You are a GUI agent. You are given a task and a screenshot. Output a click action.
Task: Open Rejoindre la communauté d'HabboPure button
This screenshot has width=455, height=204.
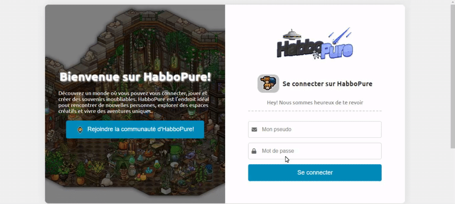click(135, 130)
